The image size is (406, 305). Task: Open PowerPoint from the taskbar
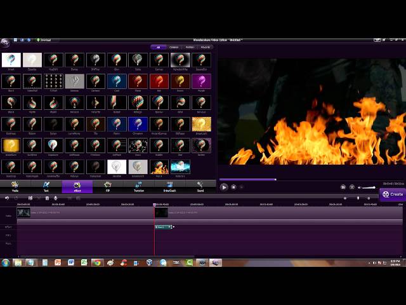(58, 262)
